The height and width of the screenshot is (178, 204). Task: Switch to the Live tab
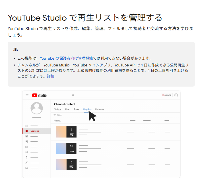67,109
